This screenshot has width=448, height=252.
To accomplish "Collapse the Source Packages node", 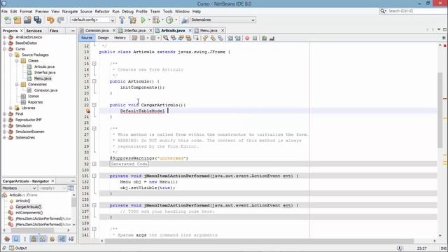I will click(x=10, y=55).
